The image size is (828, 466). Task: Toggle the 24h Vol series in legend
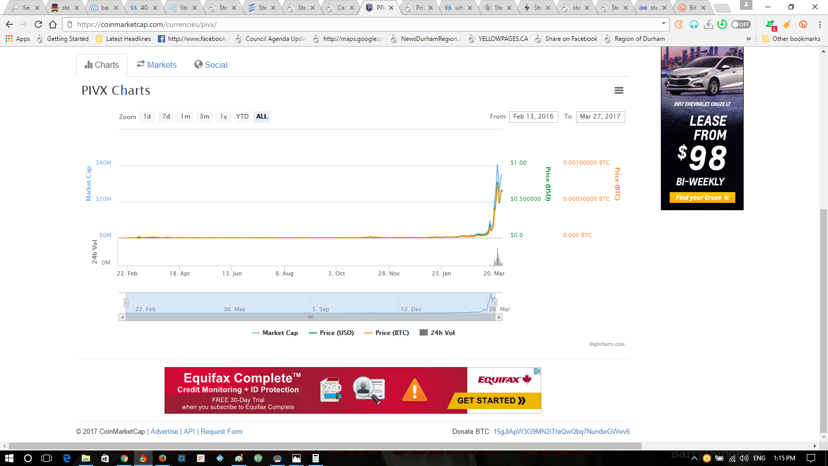coord(437,333)
